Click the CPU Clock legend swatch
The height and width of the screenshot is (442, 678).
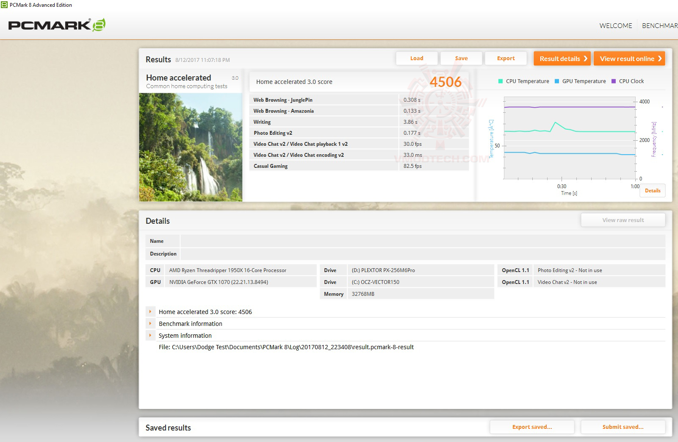614,81
